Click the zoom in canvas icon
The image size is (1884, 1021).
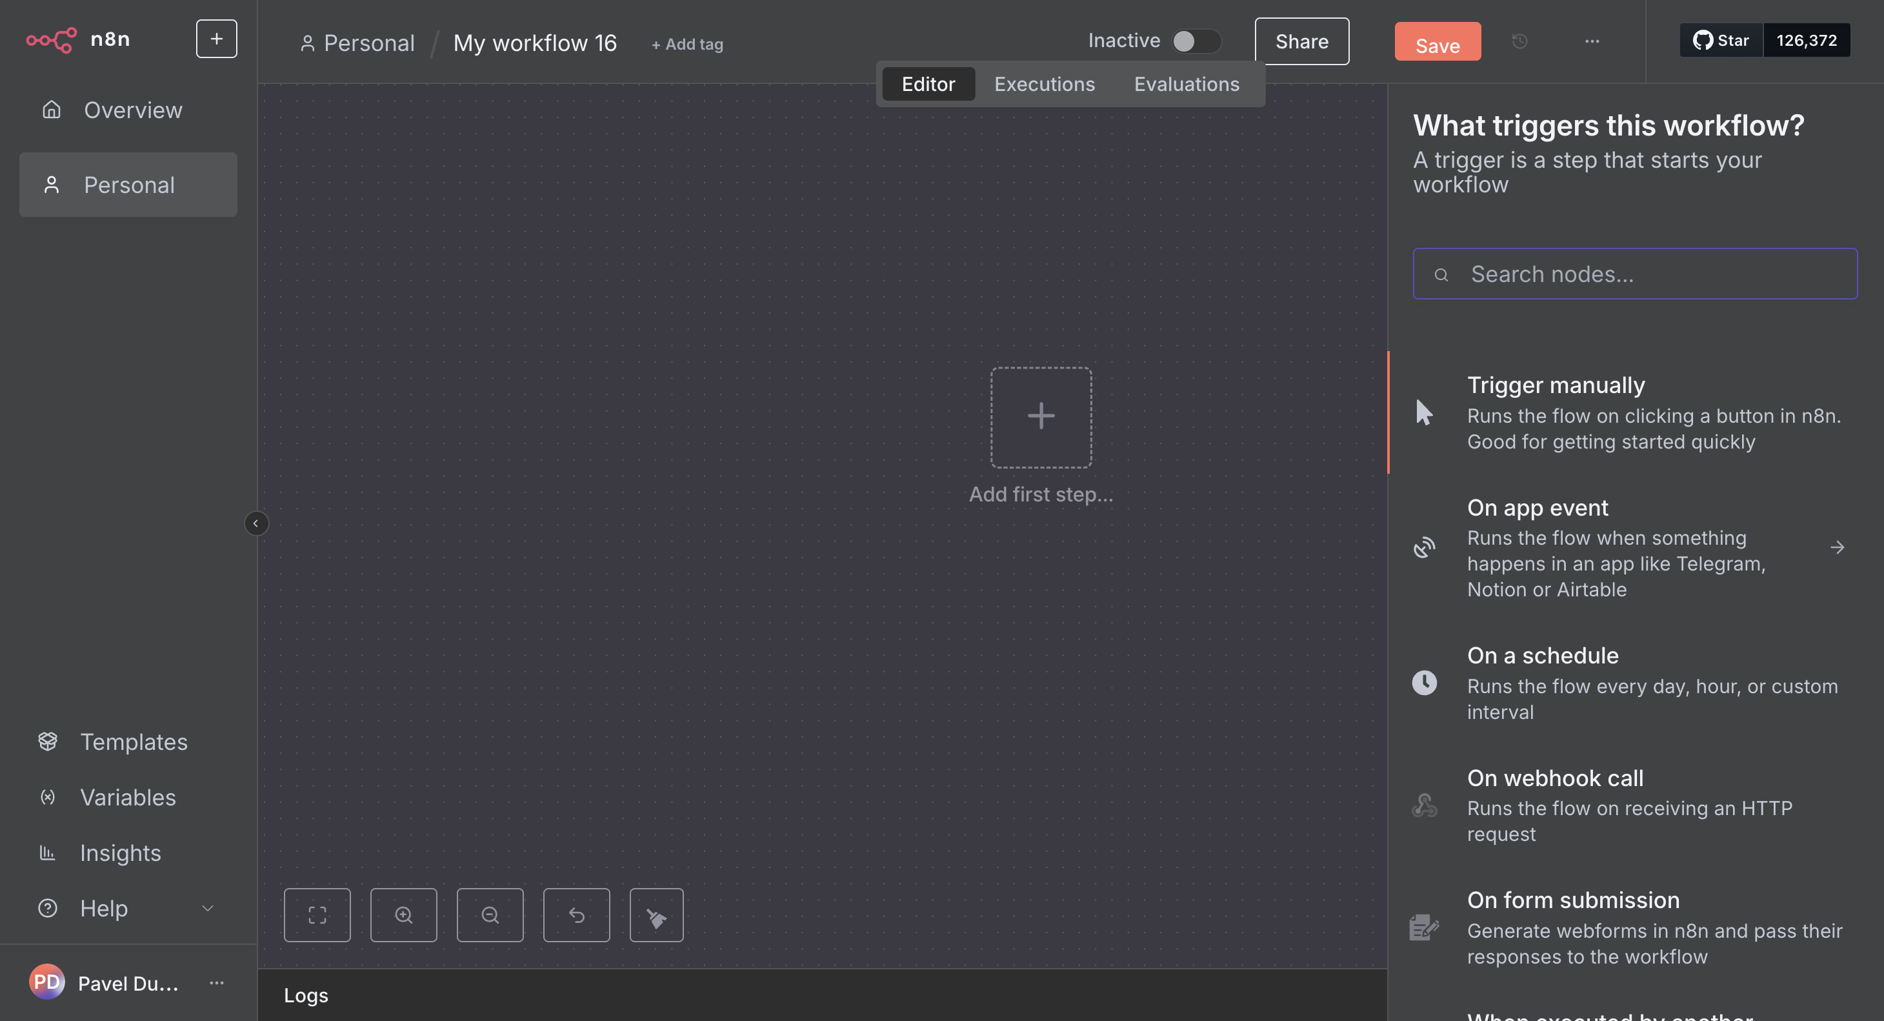403,915
